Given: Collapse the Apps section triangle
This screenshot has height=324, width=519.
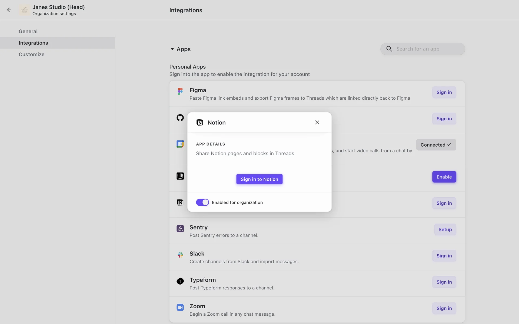Looking at the screenshot, I should [x=172, y=49].
